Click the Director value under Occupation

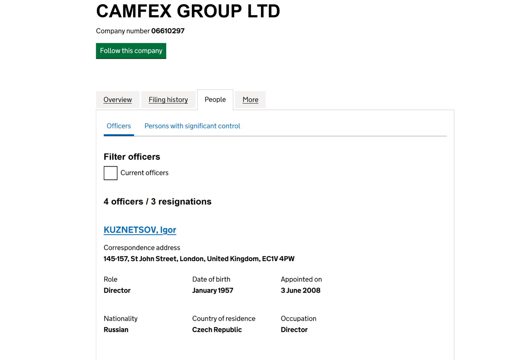[294, 330]
